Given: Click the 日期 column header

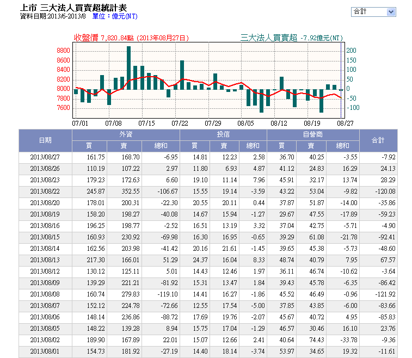Looking at the screenshot, I should point(45,140).
